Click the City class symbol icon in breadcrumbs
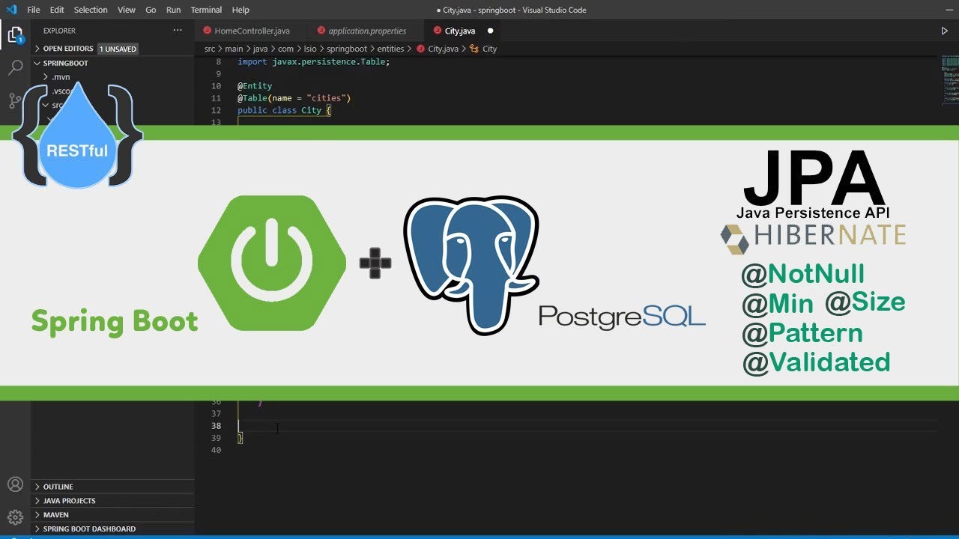Viewport: 959px width, 539px height. (x=474, y=49)
